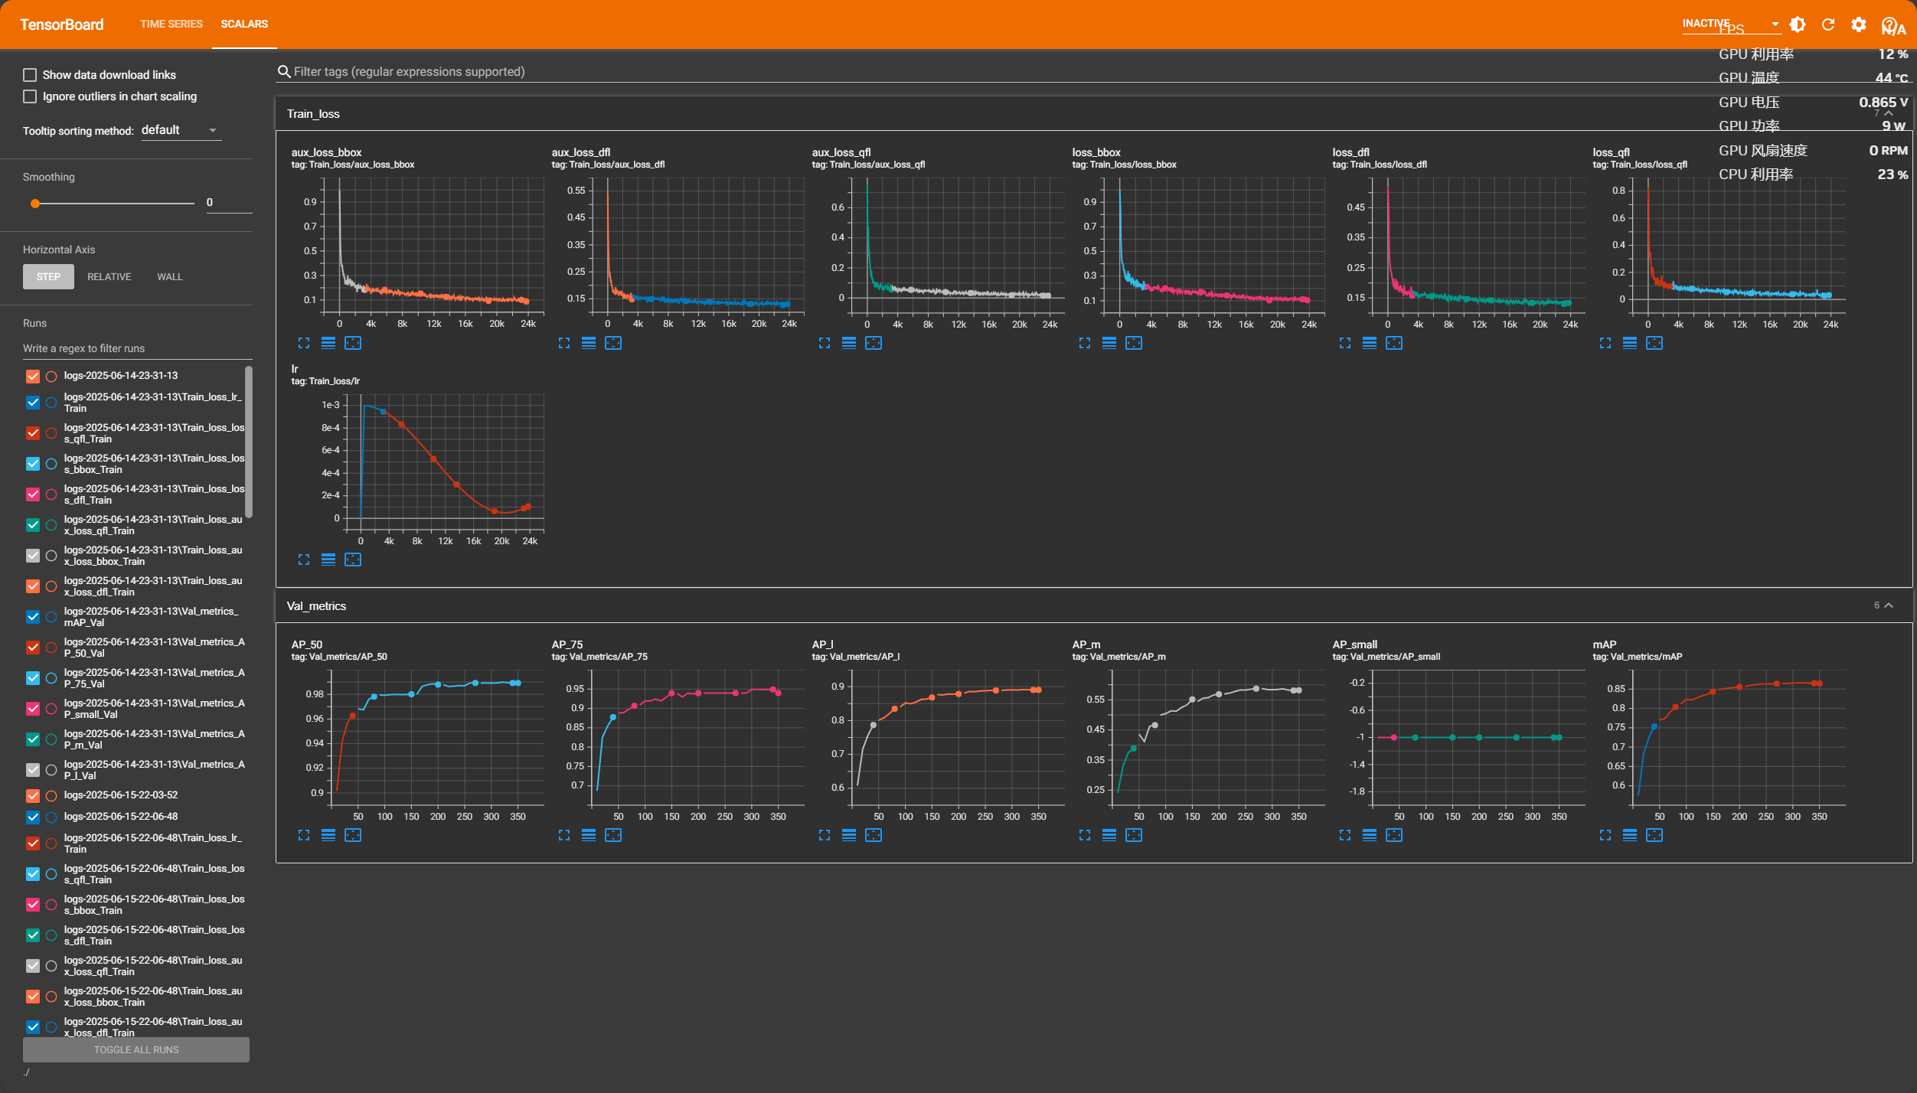Fit domain to data on aux_loss_bbox chart

tap(353, 343)
